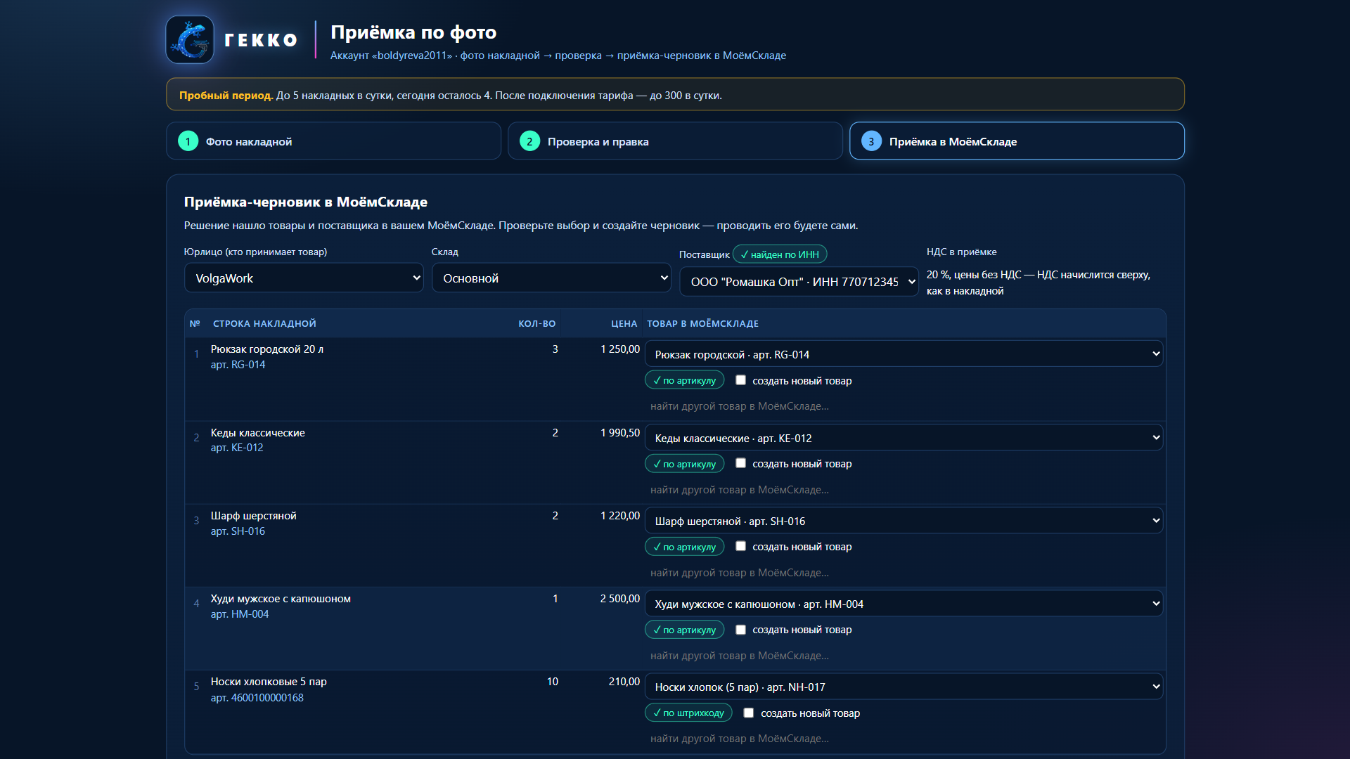Click search field under Рюкзак городской row
This screenshot has height=759, width=1350.
point(904,406)
